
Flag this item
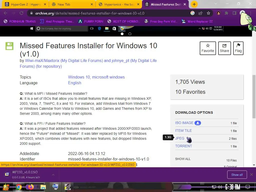[238, 48]
